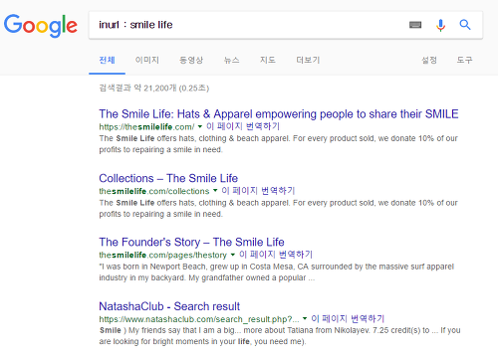Open the Collections – The Smile Life result

point(168,178)
